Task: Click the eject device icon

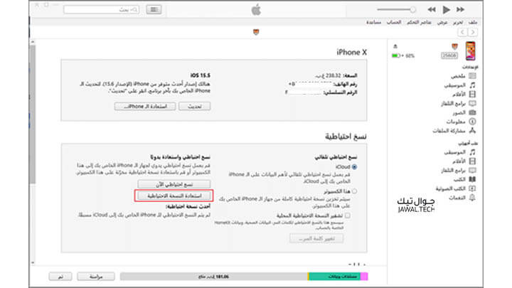Action: tap(395, 46)
